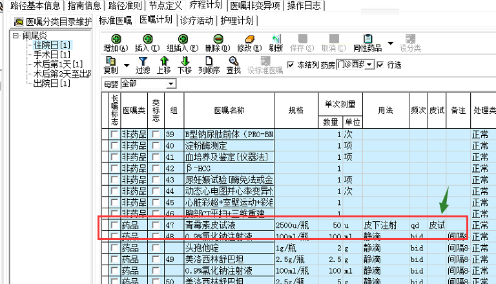
Task: Click the 规格 column header
Action: coord(296,111)
